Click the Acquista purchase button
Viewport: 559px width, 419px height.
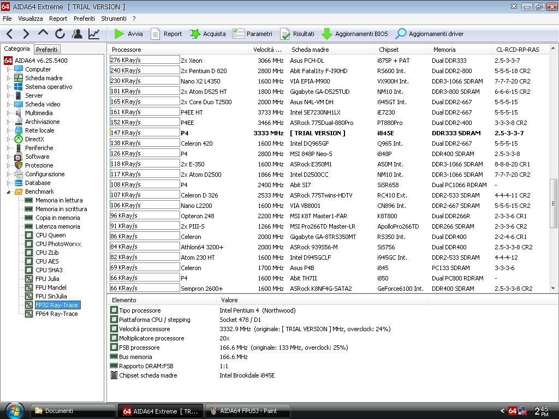click(x=207, y=34)
